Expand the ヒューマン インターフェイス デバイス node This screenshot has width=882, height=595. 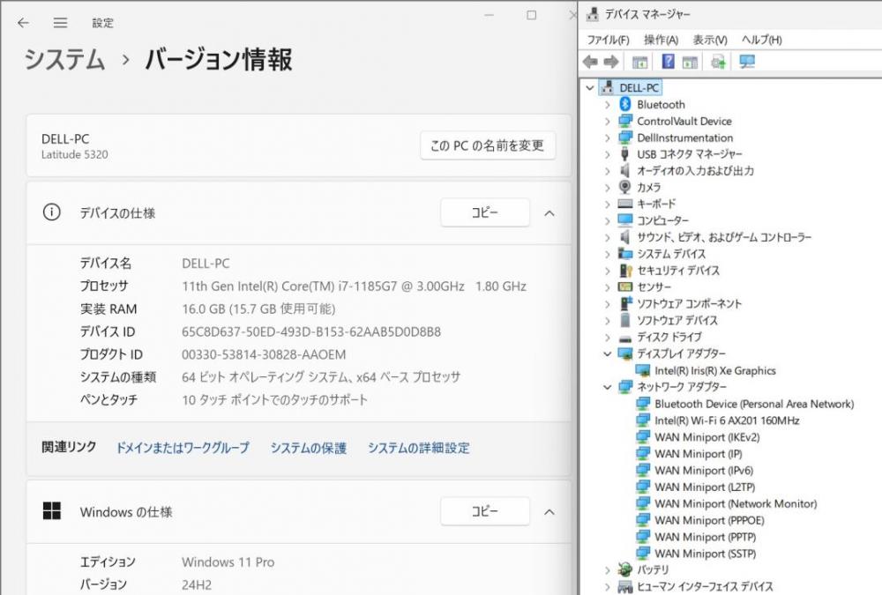[607, 587]
